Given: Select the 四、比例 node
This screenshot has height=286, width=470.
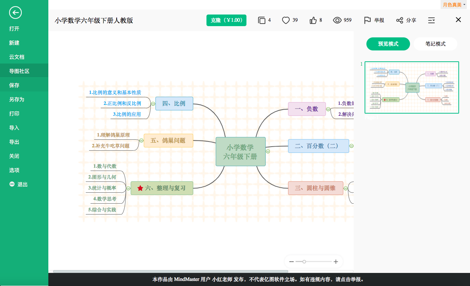Looking at the screenshot, I should pyautogui.click(x=174, y=103).
